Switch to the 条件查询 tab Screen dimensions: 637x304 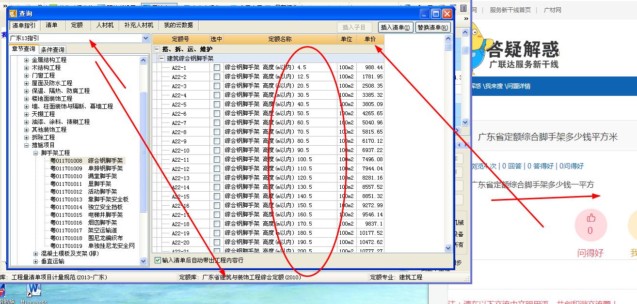coord(52,49)
